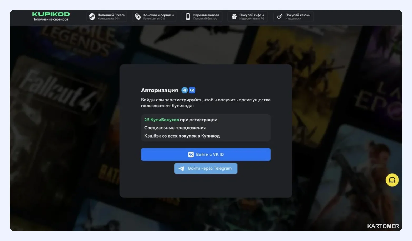
Task: Click the key icon in navigation
Action: click(x=280, y=17)
